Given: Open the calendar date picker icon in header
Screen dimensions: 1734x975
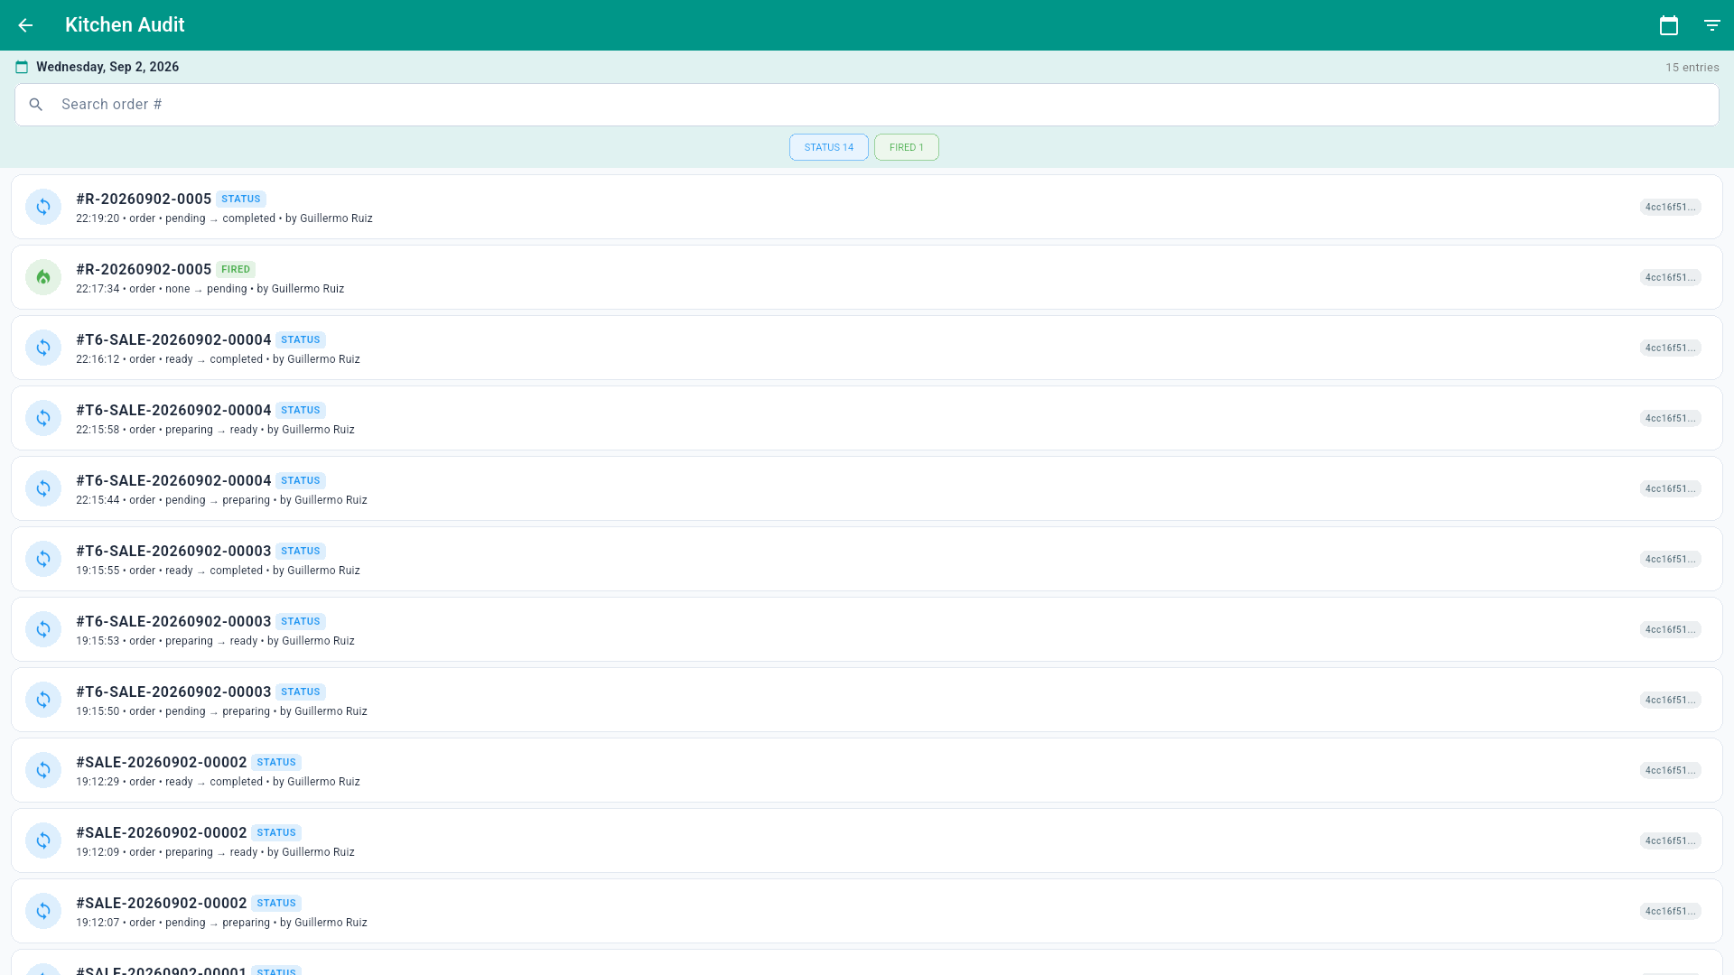Looking at the screenshot, I should 1669,25.
